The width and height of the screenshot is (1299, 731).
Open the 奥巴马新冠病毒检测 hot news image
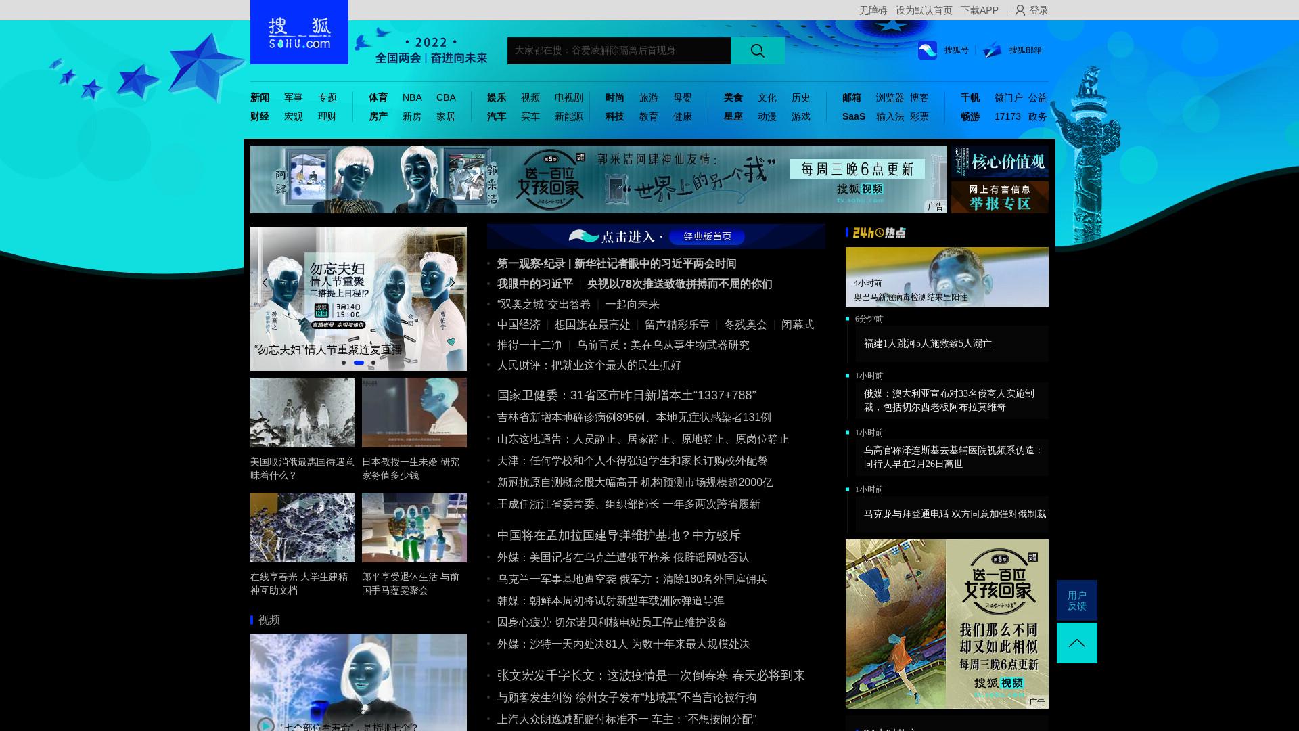[x=947, y=277]
